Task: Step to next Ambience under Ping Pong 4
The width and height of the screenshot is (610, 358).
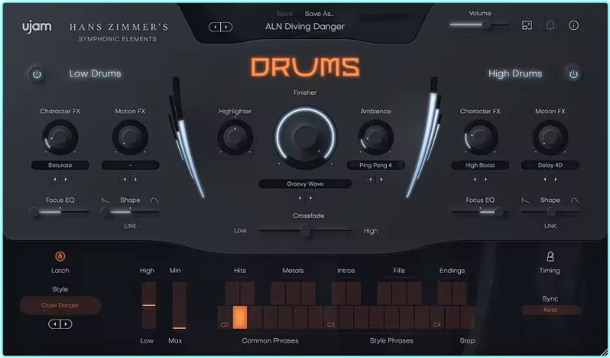Action: pos(381,179)
